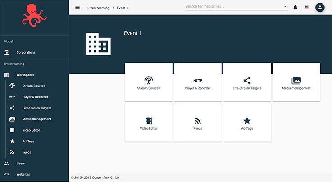Expand the media search dropdown arrow
The image size is (332, 182).
[285, 7]
